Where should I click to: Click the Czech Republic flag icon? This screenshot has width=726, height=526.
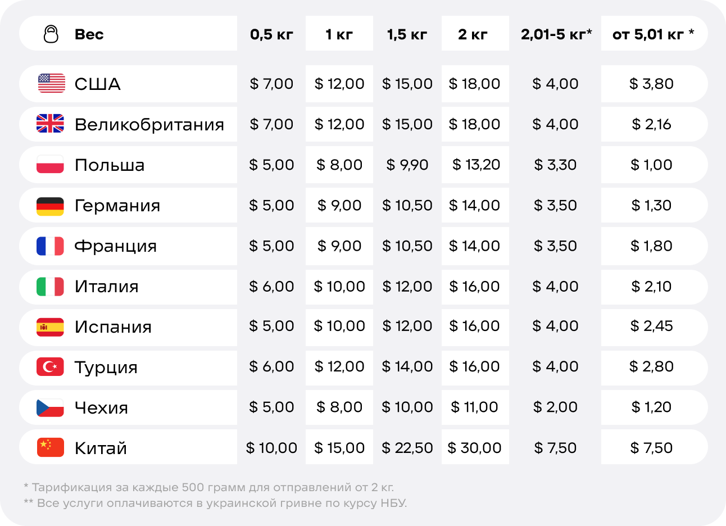(51, 407)
